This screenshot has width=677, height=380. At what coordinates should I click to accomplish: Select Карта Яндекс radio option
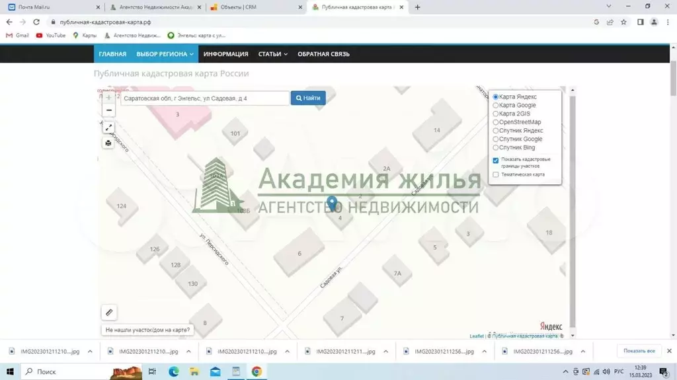click(496, 97)
